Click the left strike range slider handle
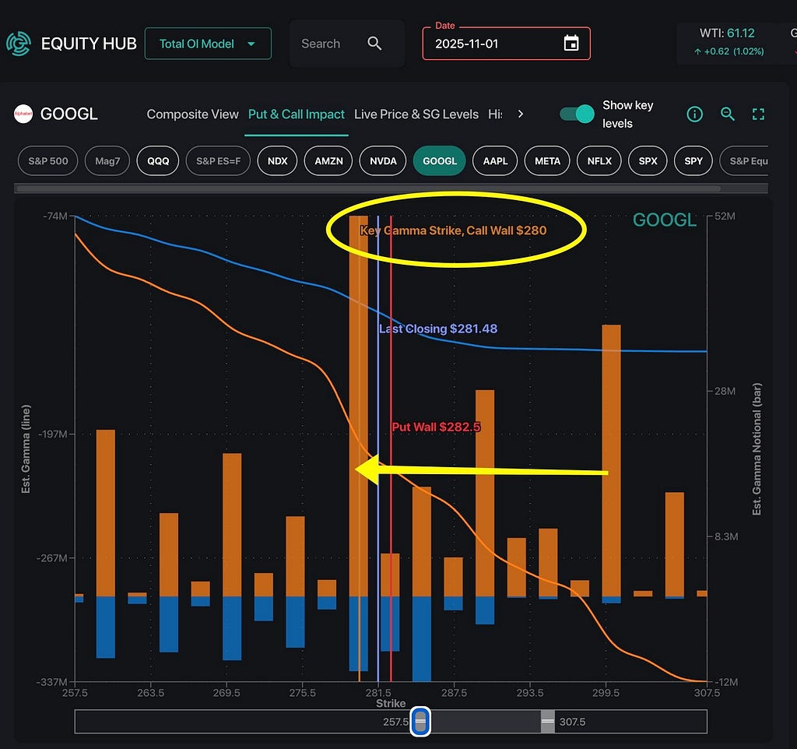The height and width of the screenshot is (749, 797). (x=420, y=722)
